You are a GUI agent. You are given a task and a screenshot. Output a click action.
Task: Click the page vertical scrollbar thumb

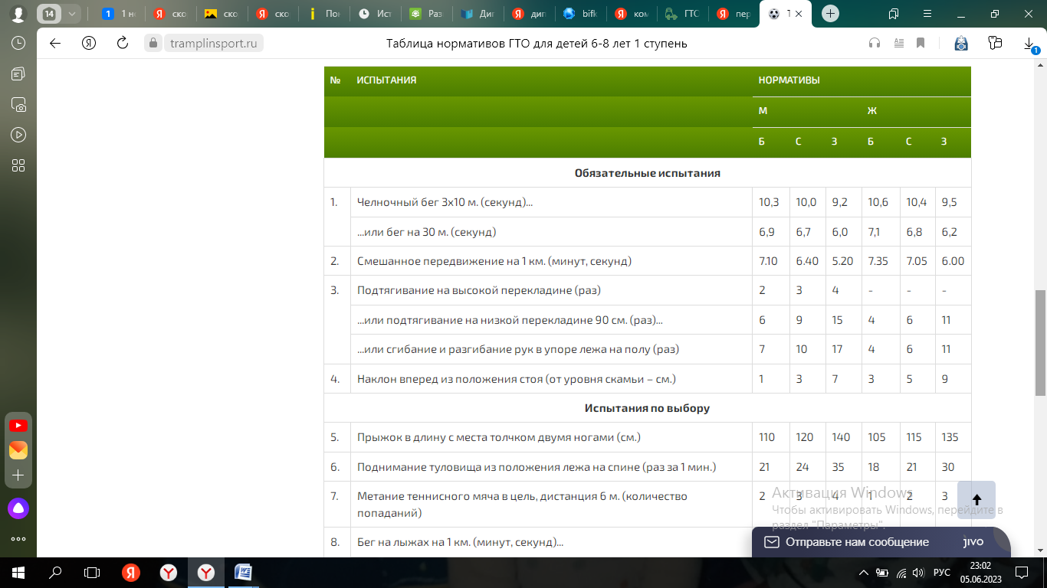(1040, 342)
